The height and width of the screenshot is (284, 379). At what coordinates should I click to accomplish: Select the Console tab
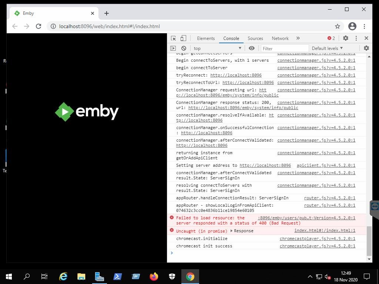(231, 38)
